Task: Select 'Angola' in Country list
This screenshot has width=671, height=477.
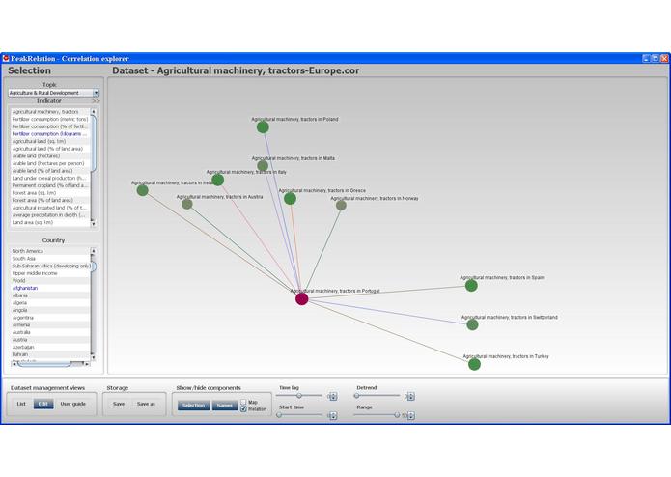Action: pyautogui.click(x=50, y=310)
